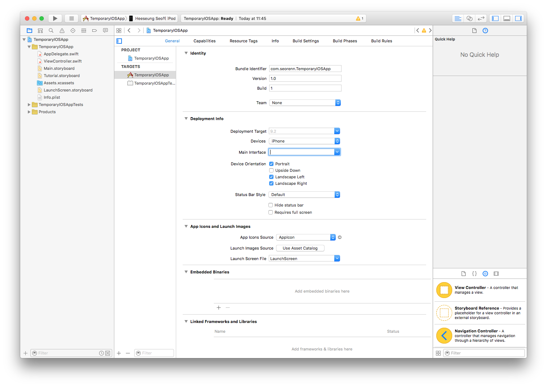The height and width of the screenshot is (387, 547).
Task: Go forward in editor history
Action: pyautogui.click(x=139, y=30)
